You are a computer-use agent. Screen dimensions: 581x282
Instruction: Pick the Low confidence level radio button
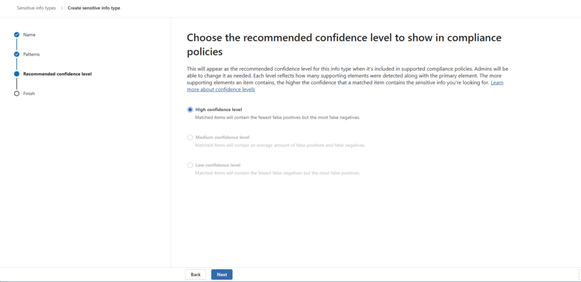pos(190,165)
